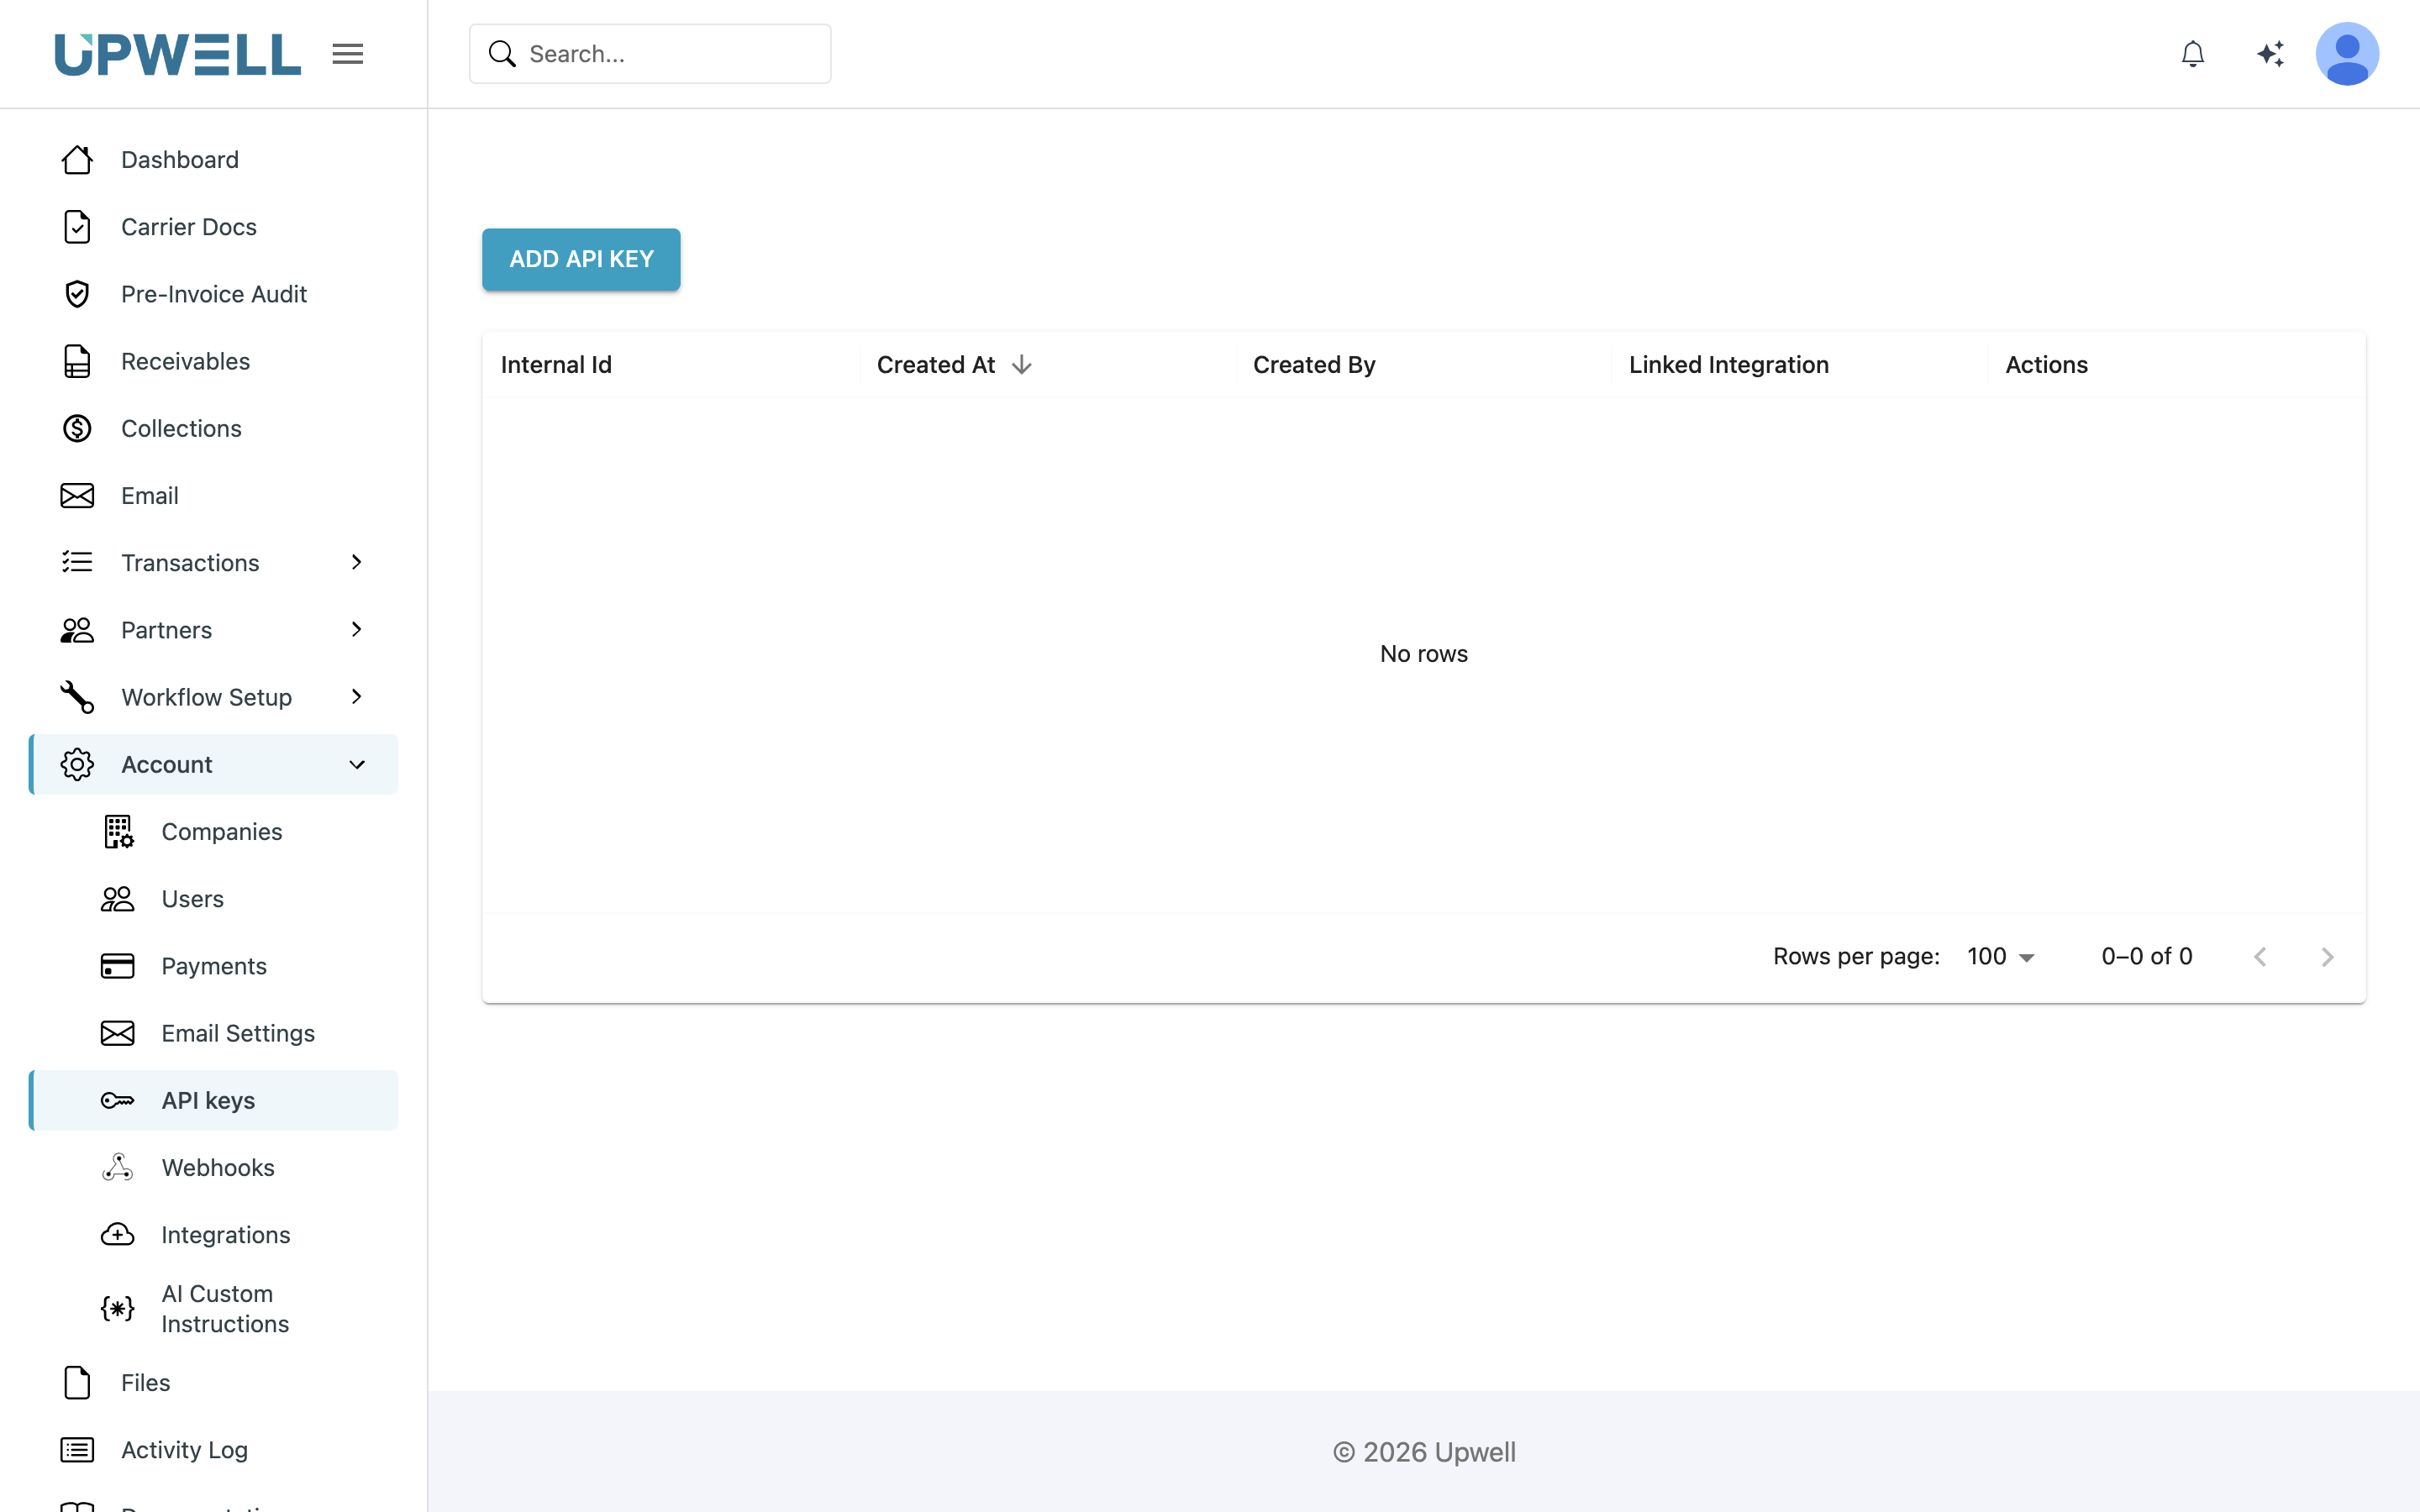Open notifications bell icon
The height and width of the screenshot is (1512, 2420).
[2192, 54]
